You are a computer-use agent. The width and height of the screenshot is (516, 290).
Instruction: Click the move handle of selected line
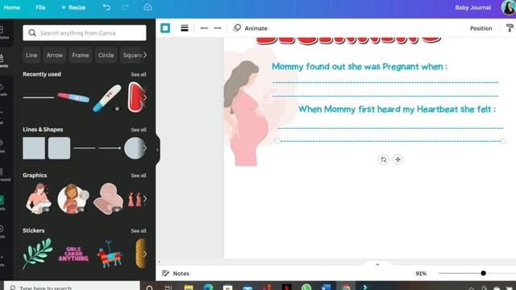[x=397, y=159]
